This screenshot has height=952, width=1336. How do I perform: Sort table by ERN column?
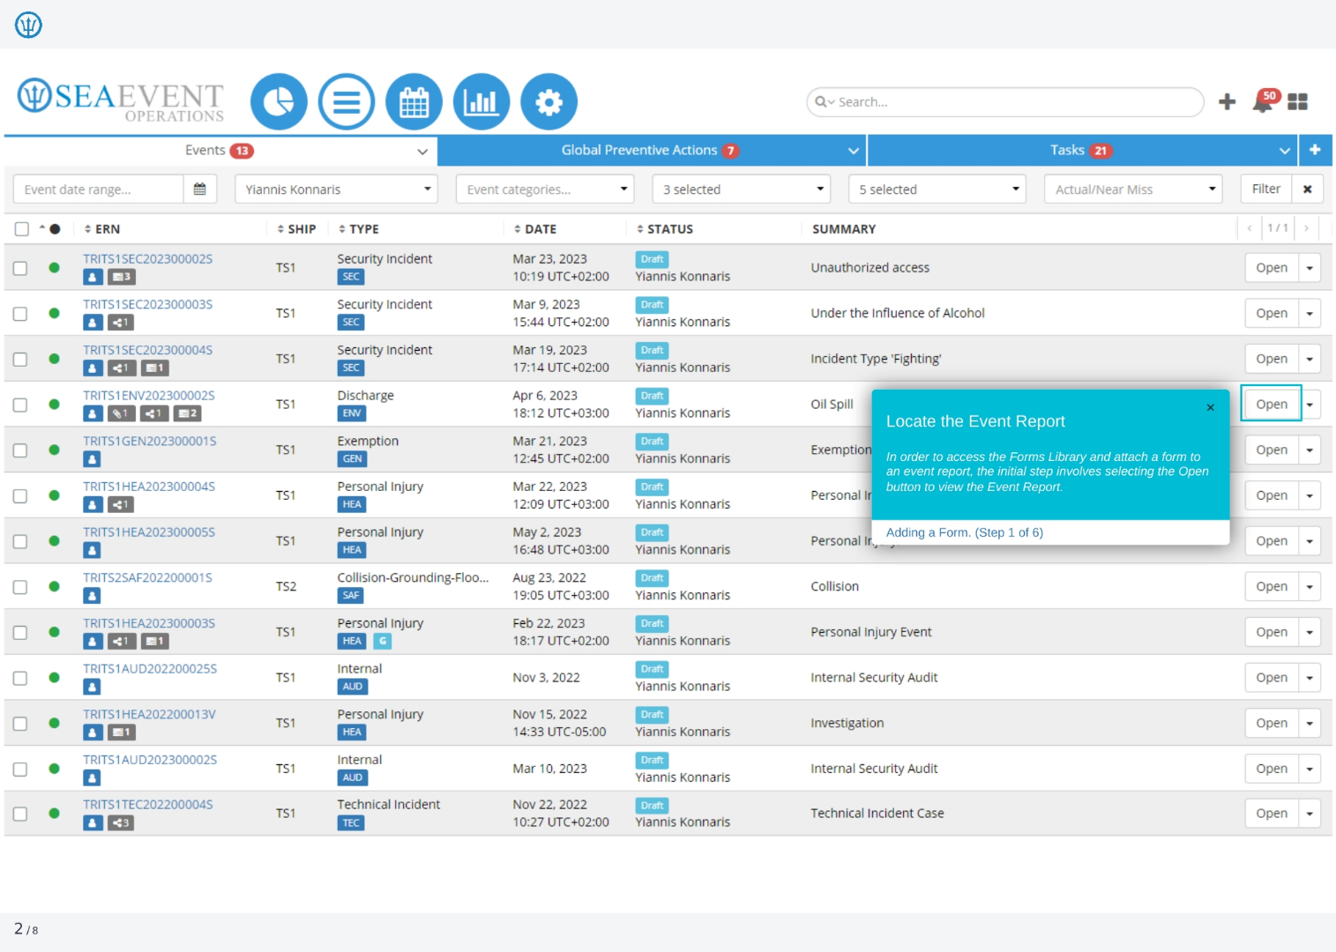(x=102, y=229)
